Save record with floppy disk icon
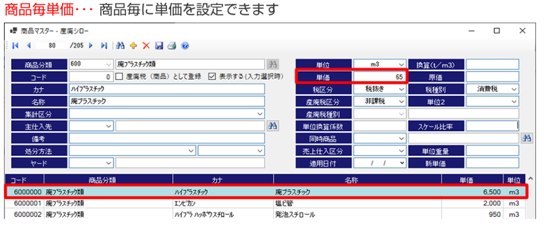The width and height of the screenshot is (544, 226). point(159,46)
